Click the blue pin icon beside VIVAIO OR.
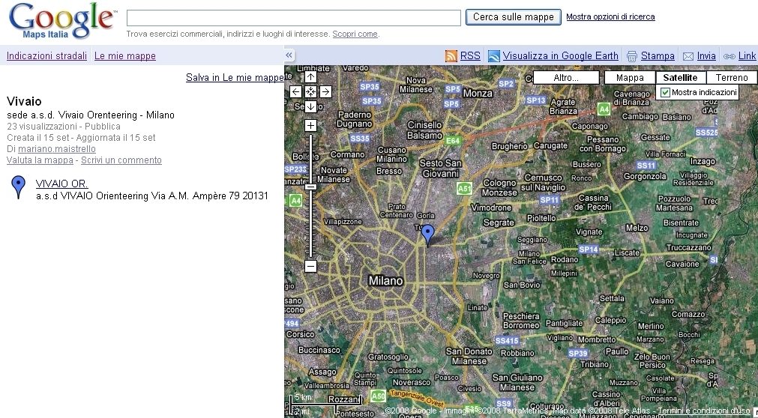Viewport: 758px width, 418px height. 19,187
